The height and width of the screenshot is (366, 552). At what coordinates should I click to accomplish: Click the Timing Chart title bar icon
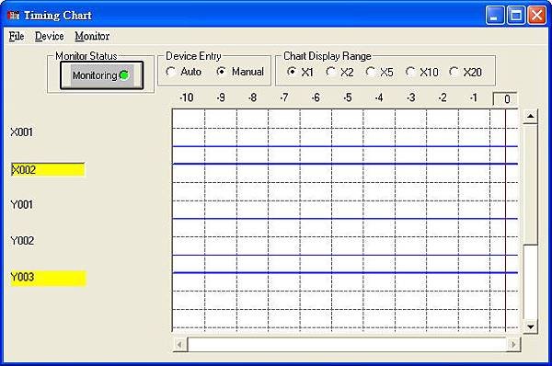[14, 15]
